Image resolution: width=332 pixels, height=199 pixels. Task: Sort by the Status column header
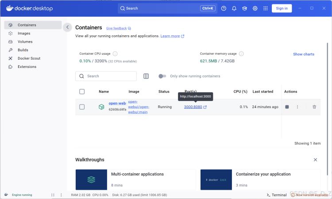click(x=164, y=92)
